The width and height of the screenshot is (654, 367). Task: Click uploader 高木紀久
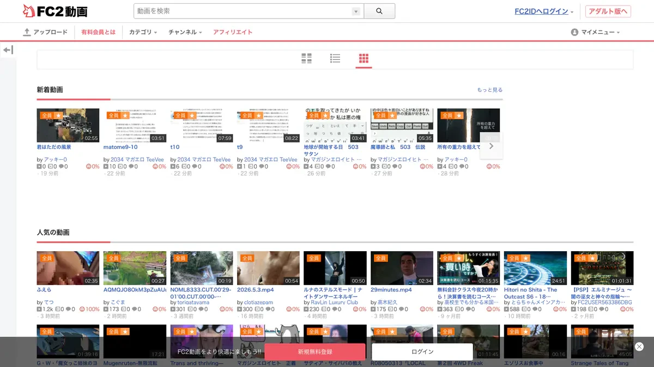click(387, 302)
